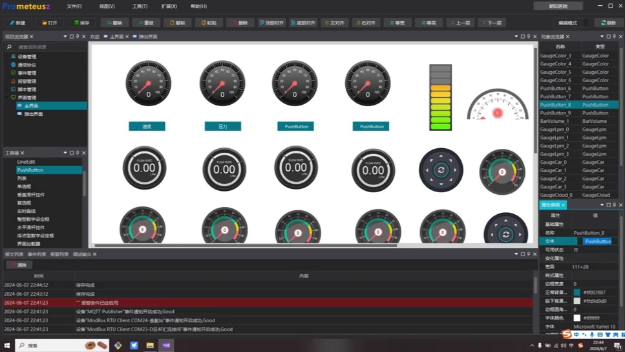Float the 项目浏览器 panel window
Screen dimensions: 625x352
pyautogui.click(x=71, y=37)
